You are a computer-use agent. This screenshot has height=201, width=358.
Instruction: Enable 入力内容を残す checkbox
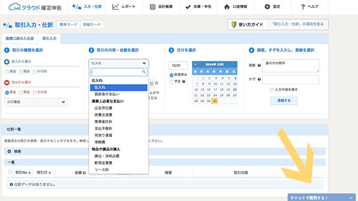[272, 89]
